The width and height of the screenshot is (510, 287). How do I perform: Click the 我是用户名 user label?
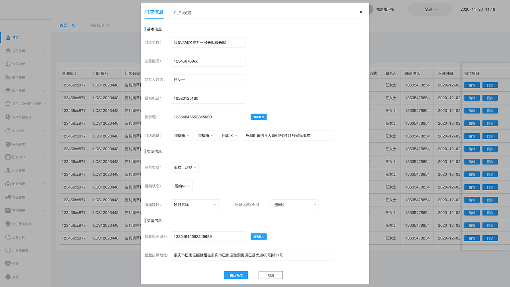pyautogui.click(x=385, y=9)
